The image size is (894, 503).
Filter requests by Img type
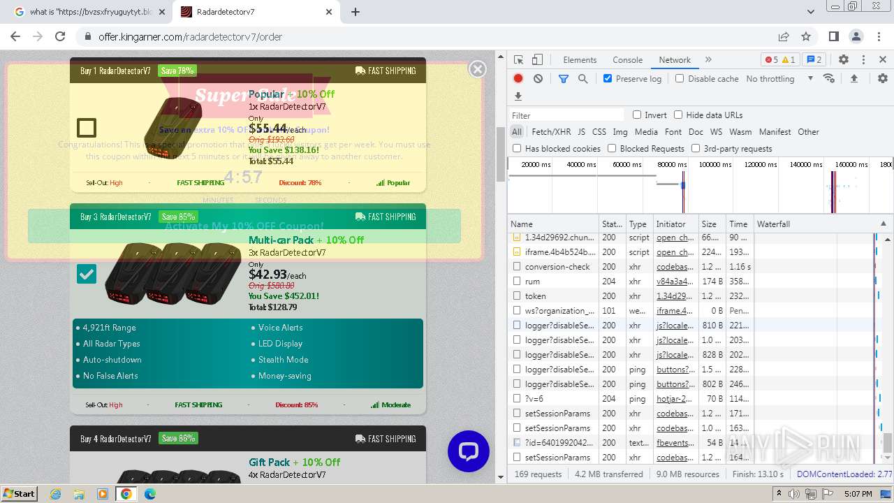click(x=620, y=131)
